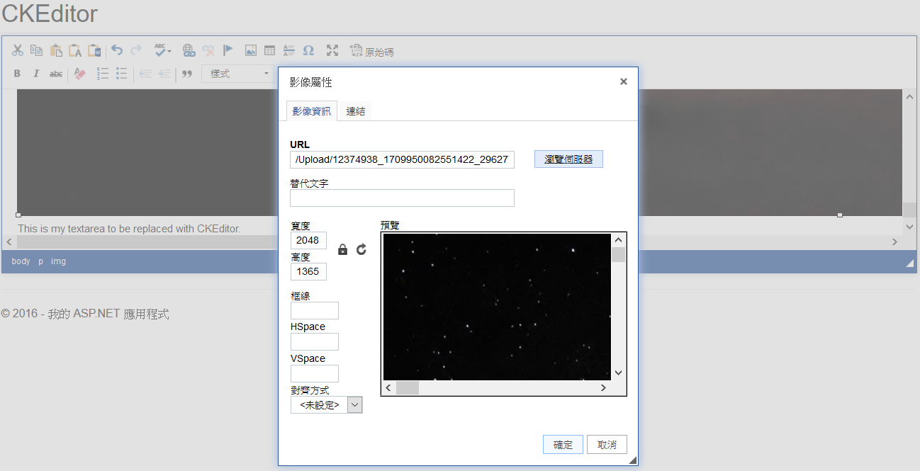
Task: Click the Paste clipboard icon
Action: click(56, 50)
